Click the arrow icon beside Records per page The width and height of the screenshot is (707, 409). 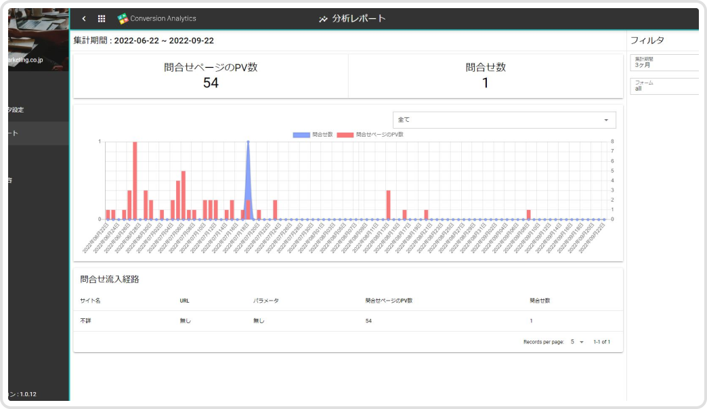[582, 342]
